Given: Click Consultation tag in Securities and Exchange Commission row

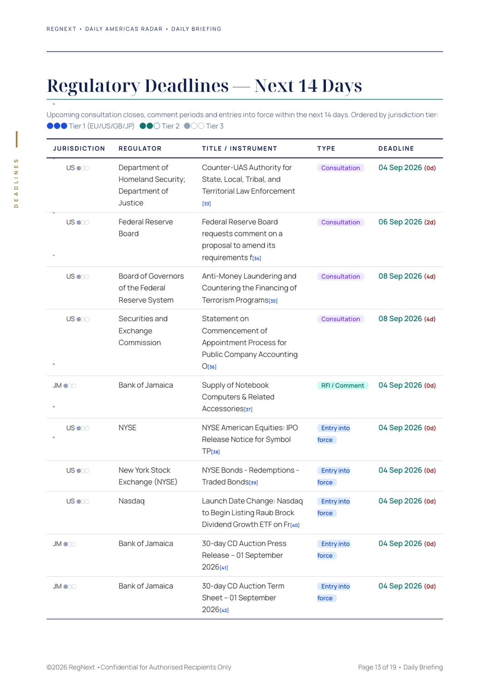Looking at the screenshot, I should click(x=341, y=319).
